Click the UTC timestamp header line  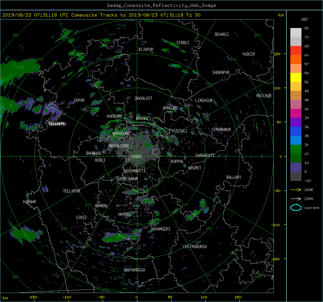(x=101, y=15)
